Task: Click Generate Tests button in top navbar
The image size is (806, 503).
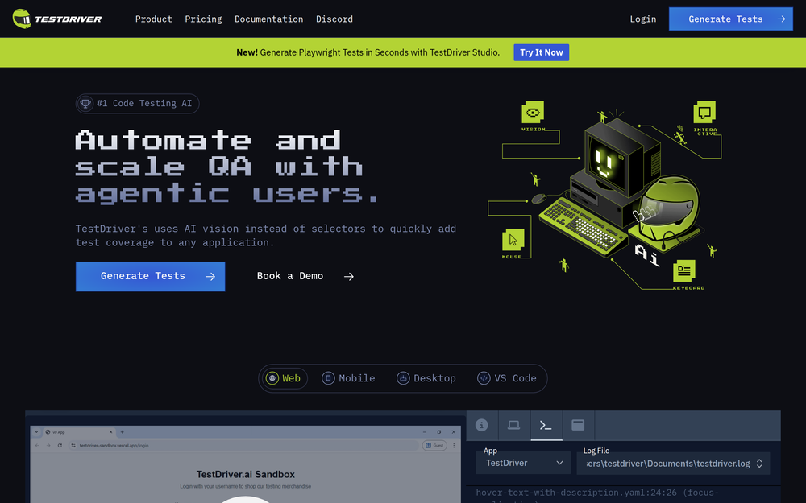Action: tap(730, 19)
